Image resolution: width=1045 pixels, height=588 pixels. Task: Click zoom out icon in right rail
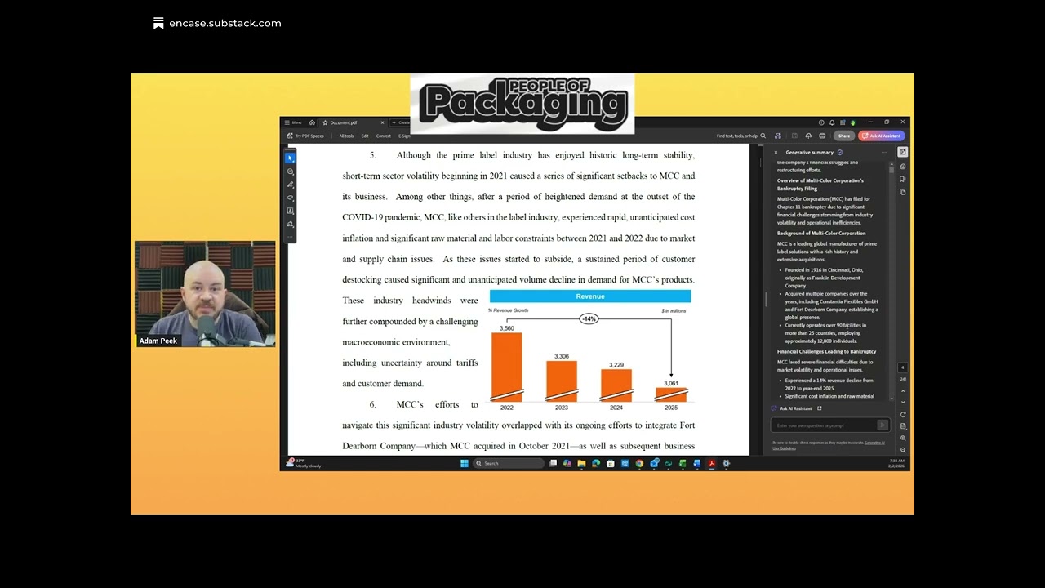coord(903,450)
